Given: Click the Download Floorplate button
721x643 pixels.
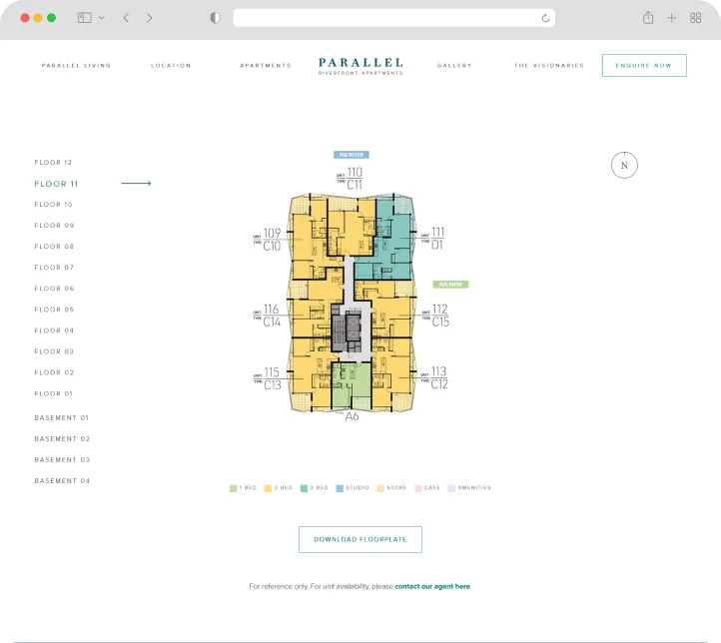Looking at the screenshot, I should coord(360,539).
